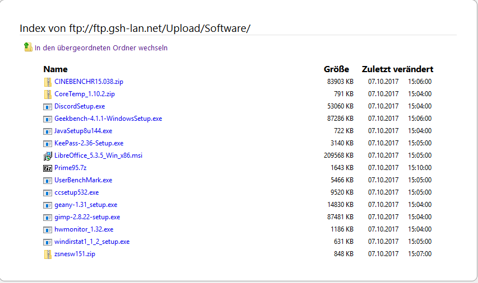Viewport: 478px width, 283px height.
Task: Download geany-1.31_setup.exe
Action: tap(86, 205)
